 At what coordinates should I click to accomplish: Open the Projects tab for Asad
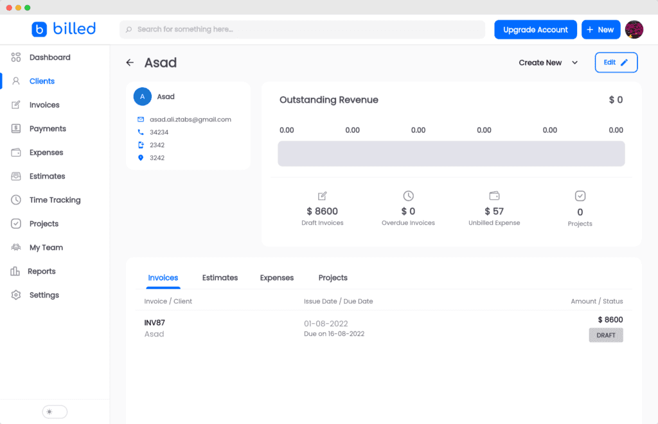[x=332, y=278]
